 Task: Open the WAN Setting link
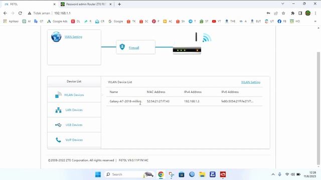[x=73, y=36]
